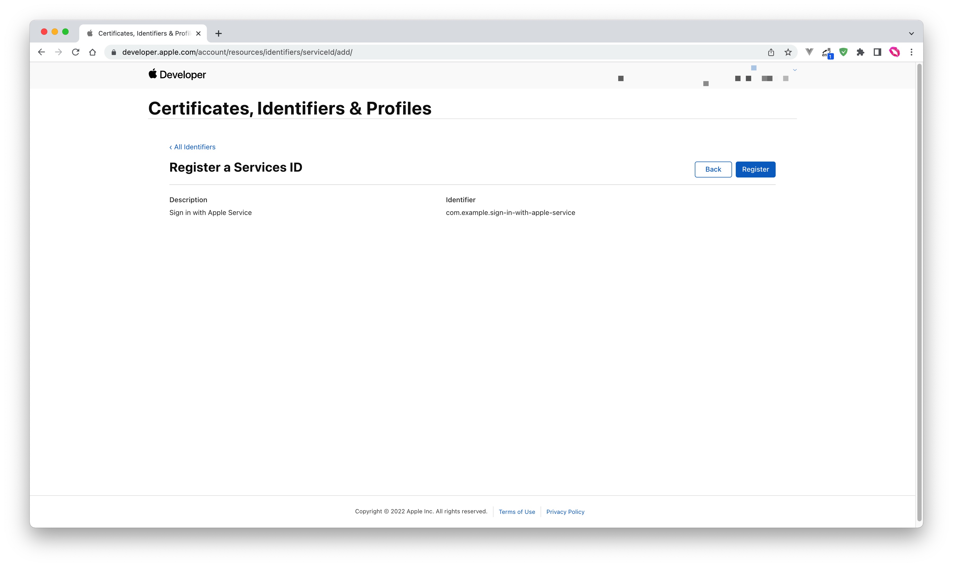Image resolution: width=953 pixels, height=567 pixels.
Task: Click the address bar URL field
Action: tap(420, 52)
